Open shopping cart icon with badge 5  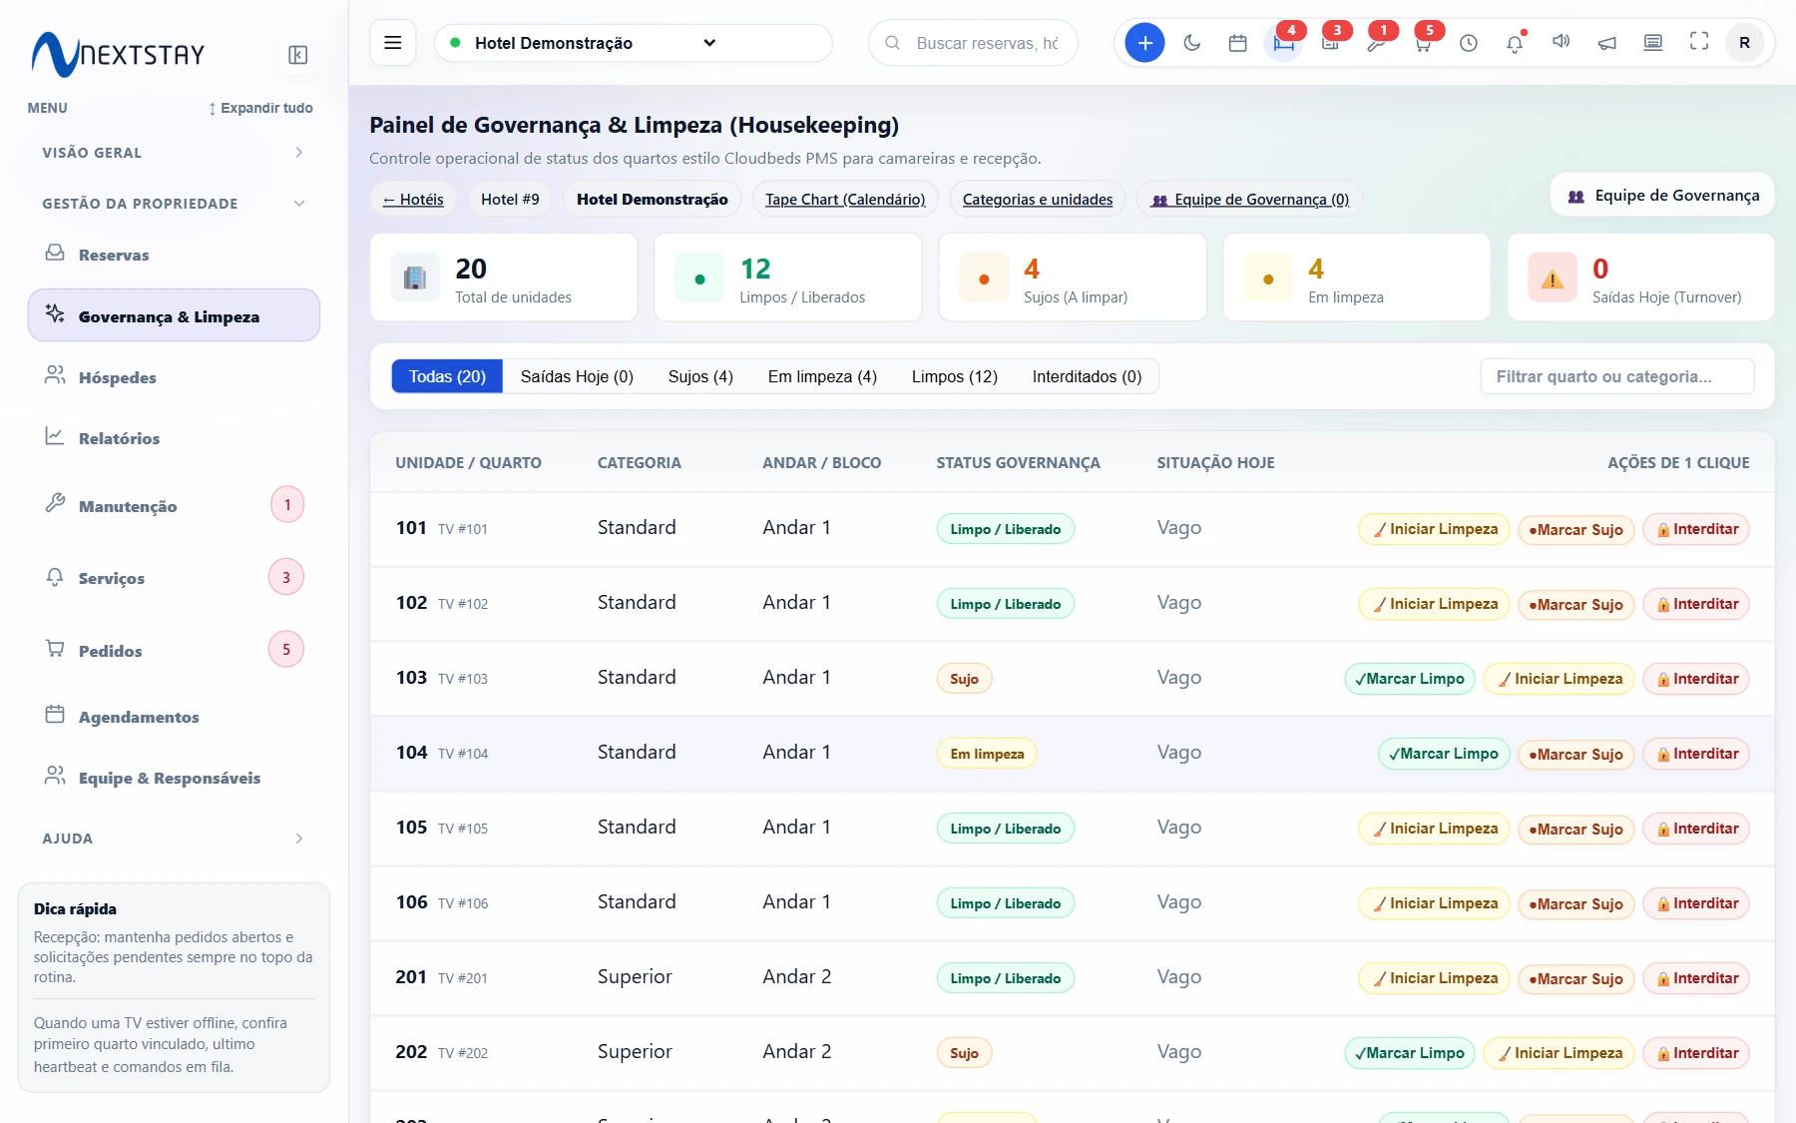tap(1423, 43)
